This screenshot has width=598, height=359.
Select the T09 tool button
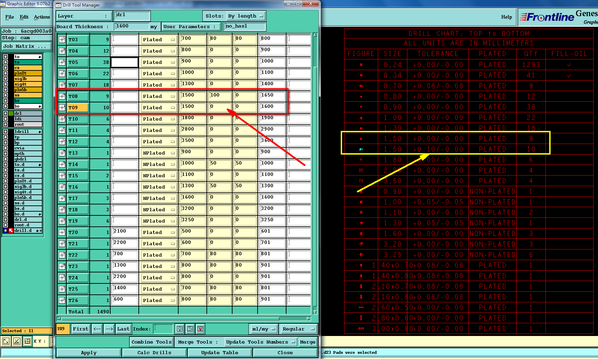click(78, 108)
